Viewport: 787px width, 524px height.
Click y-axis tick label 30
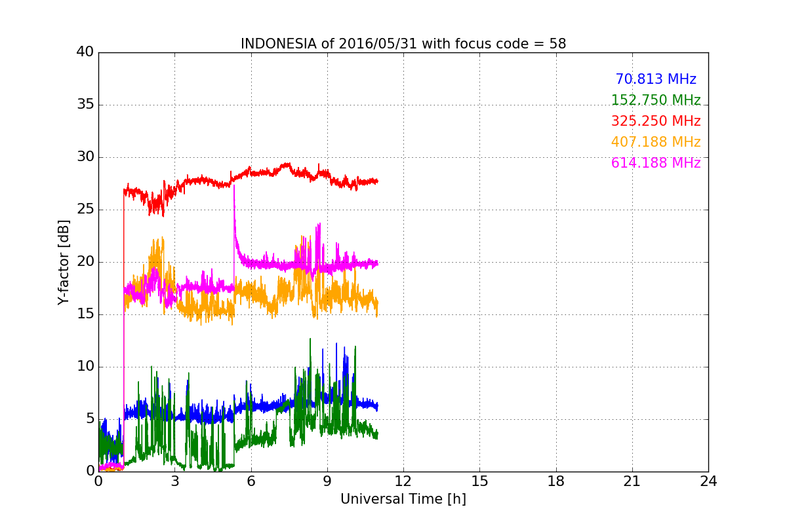click(x=85, y=157)
